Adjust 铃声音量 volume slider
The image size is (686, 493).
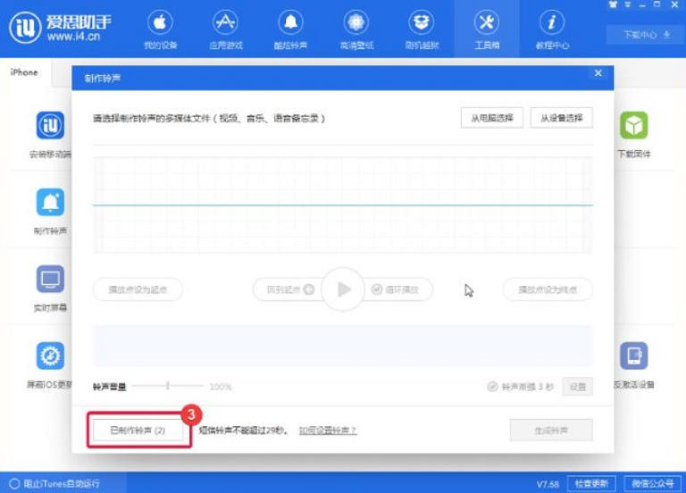[168, 386]
